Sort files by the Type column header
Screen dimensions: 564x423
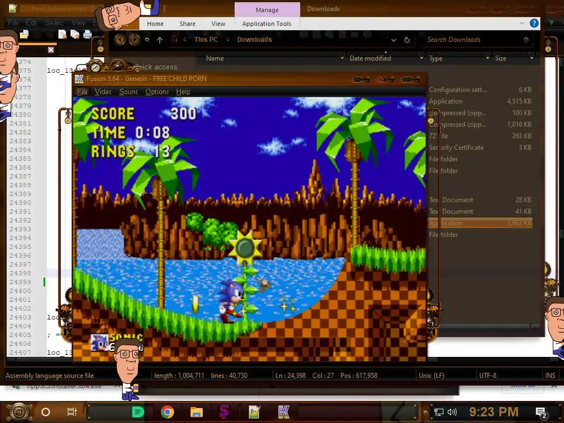pos(436,58)
